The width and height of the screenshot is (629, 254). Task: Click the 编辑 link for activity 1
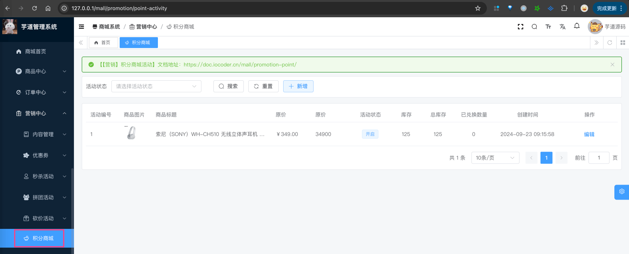pos(589,134)
